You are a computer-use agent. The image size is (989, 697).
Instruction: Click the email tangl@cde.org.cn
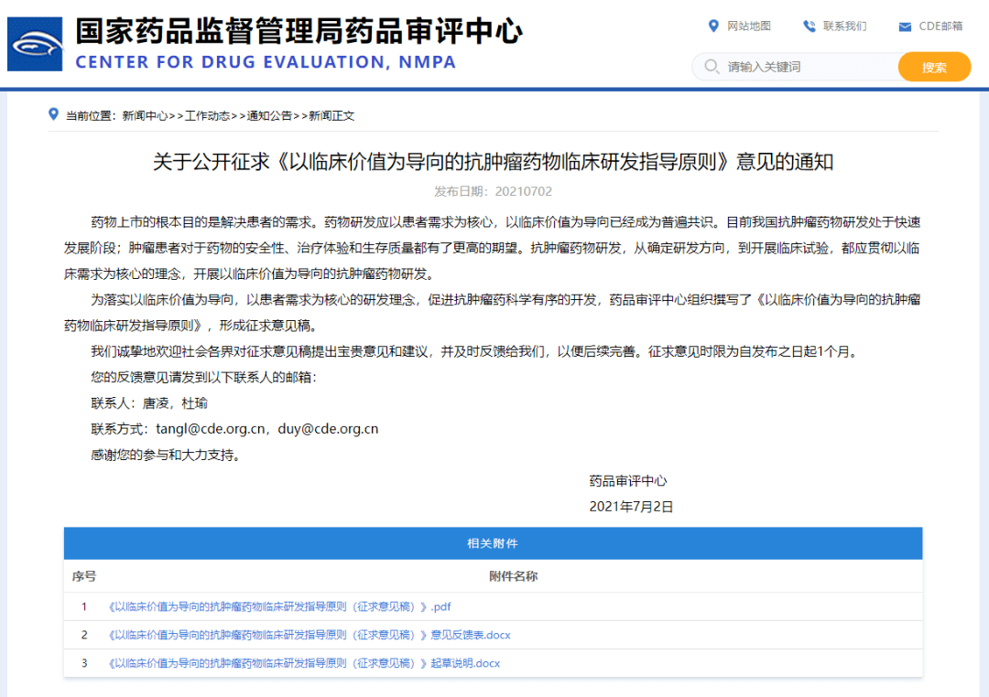211,429
